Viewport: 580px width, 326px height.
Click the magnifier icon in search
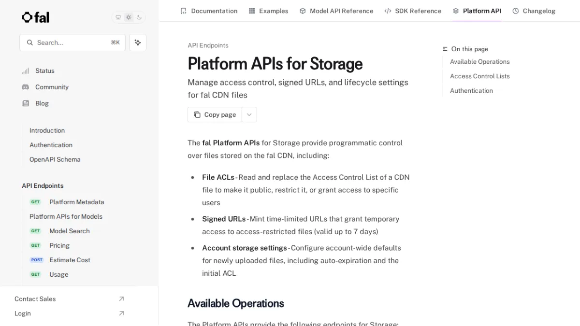tap(30, 43)
